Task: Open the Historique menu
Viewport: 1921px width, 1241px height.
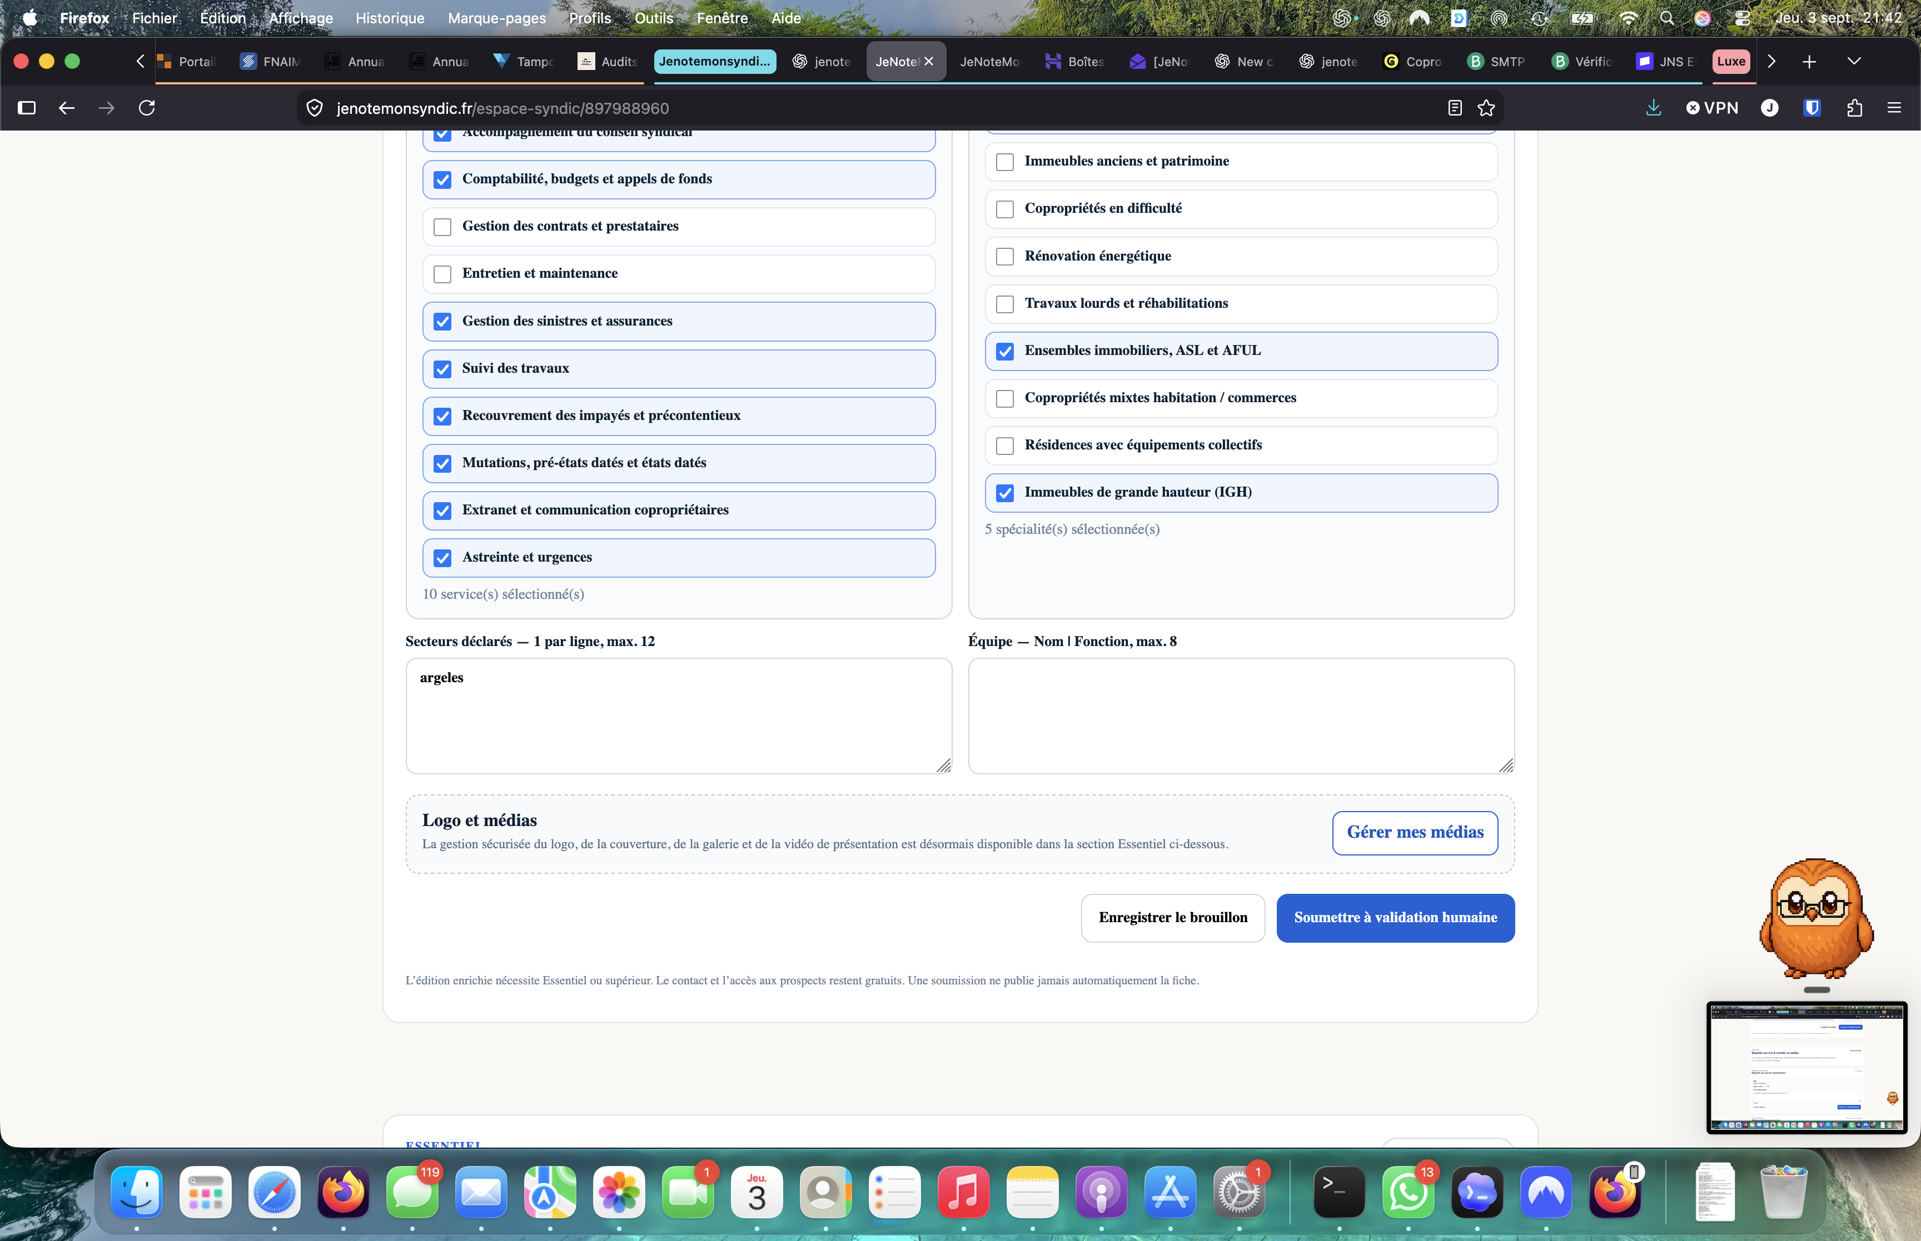Action: 390,18
